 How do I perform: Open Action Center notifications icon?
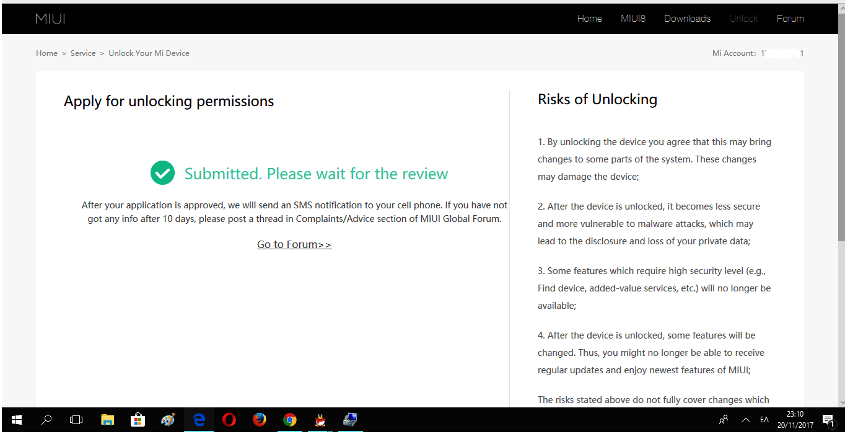click(828, 420)
